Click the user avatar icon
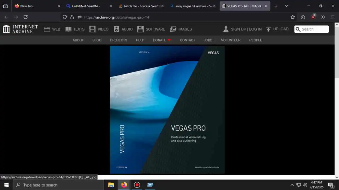This screenshot has width=339, height=190. click(x=226, y=29)
